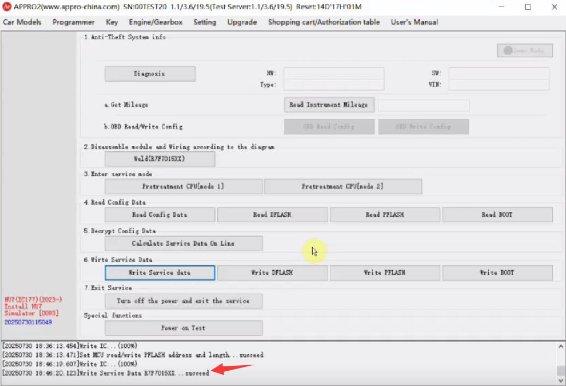This screenshot has width=566, height=386.
Task: Open Shopping cart/Authorization table menu
Action: (324, 22)
